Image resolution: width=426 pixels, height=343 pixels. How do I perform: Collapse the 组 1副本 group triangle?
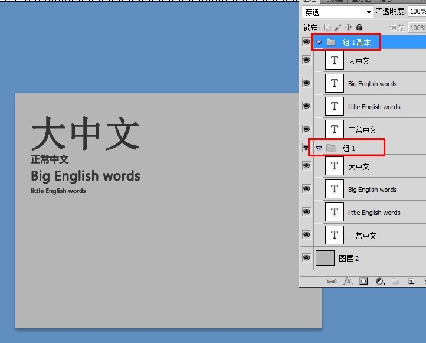319,43
